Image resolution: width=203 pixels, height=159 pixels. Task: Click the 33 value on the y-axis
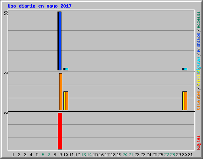point(6,13)
